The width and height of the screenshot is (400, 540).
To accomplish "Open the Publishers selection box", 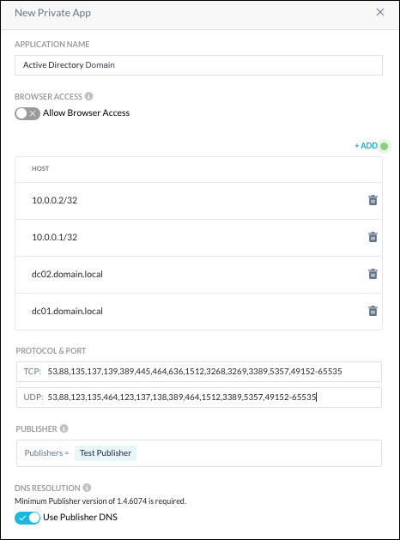I will [x=199, y=453].
